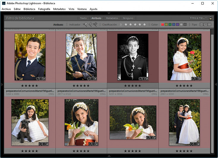Click keyword tag badge on palm boy photo
The width and height of the screenshot is (218, 158).
coord(37,79)
